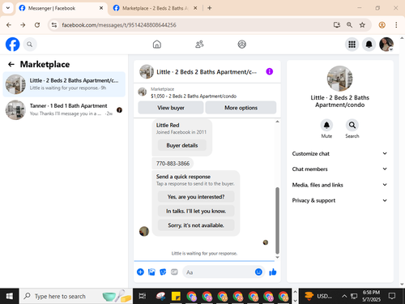Open Facebook search magnifier icon
Viewport: 405px width, 304px height.
click(x=30, y=45)
